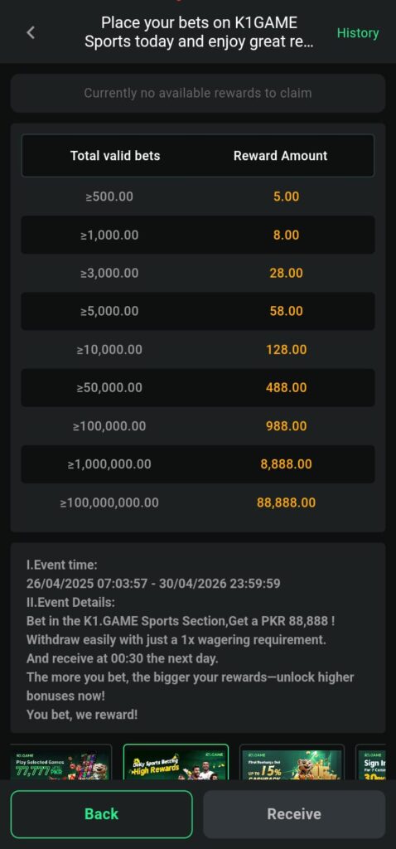This screenshot has height=849, width=396.
Task: Select the ≥50,000.00 bet tier row
Action: [198, 388]
